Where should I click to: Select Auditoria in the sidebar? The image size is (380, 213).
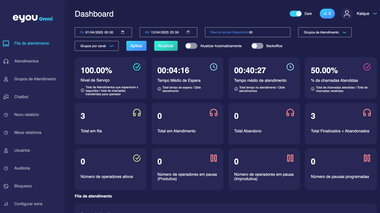(22, 168)
